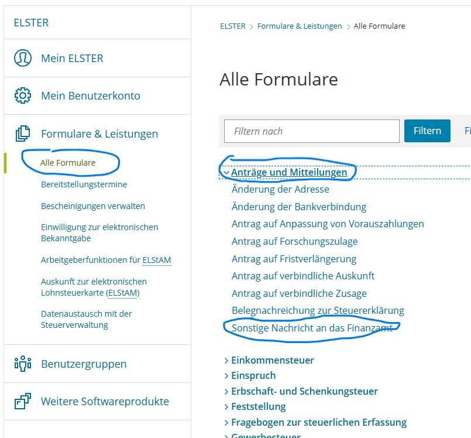471x438 pixels.
Task: Click the Weitere Softwareprodukte icon
Action: [22, 401]
